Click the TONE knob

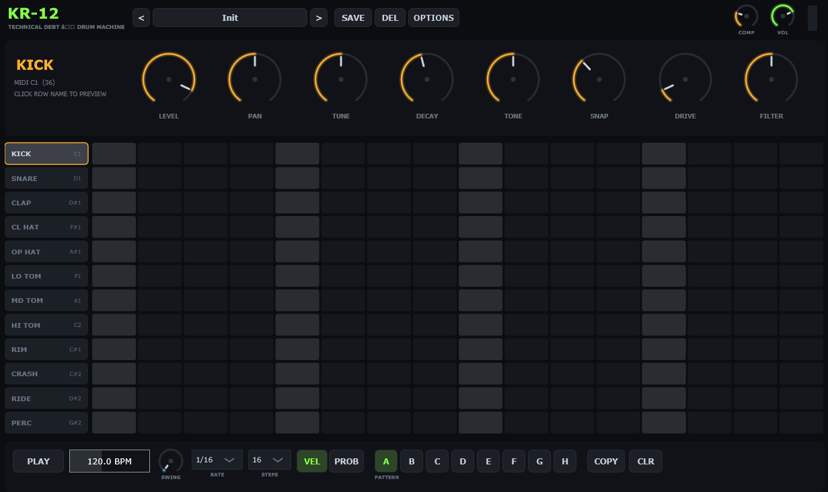[513, 79]
